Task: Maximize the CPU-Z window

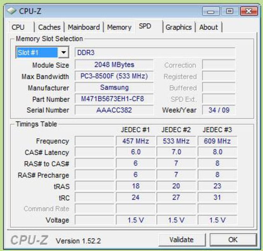Action: coord(229,11)
